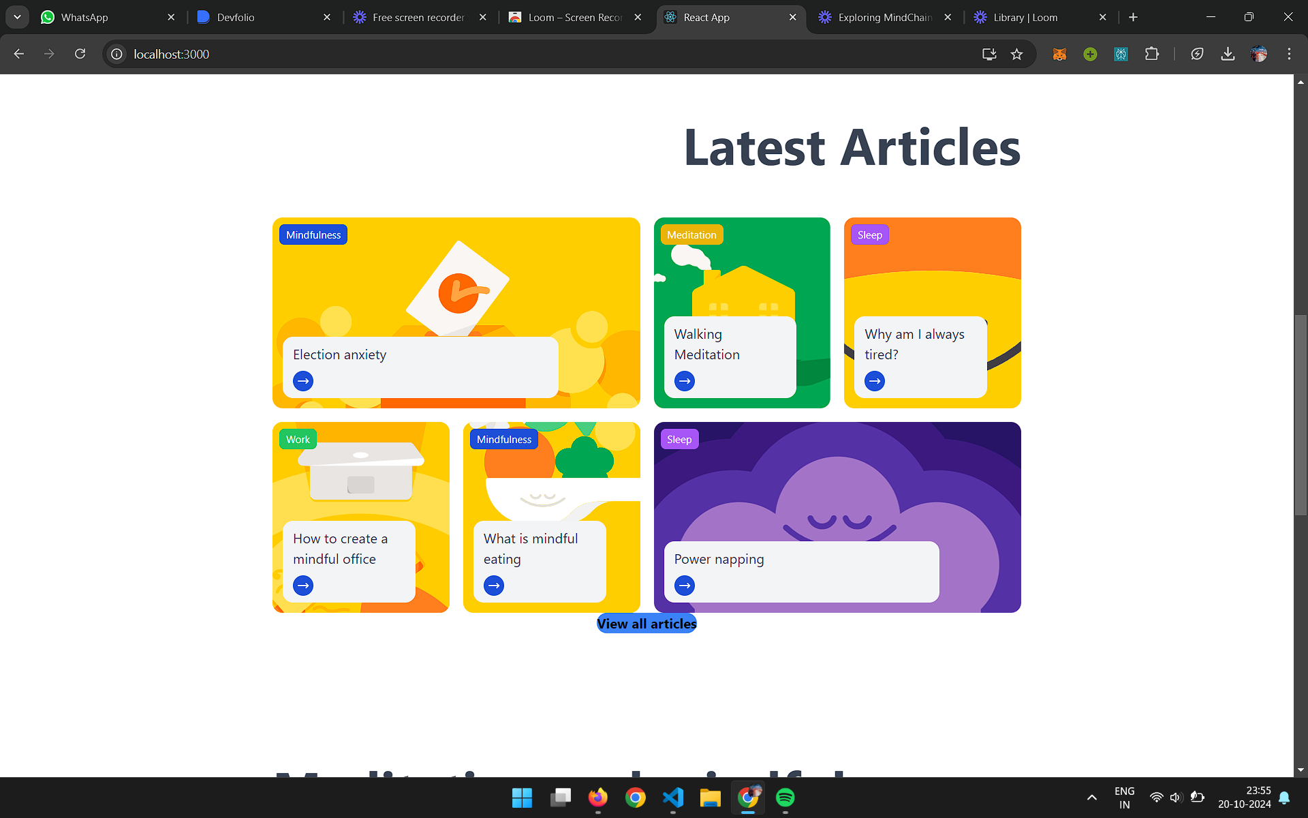
Task: Switch to the WhatsApp tab
Action: pos(84,18)
